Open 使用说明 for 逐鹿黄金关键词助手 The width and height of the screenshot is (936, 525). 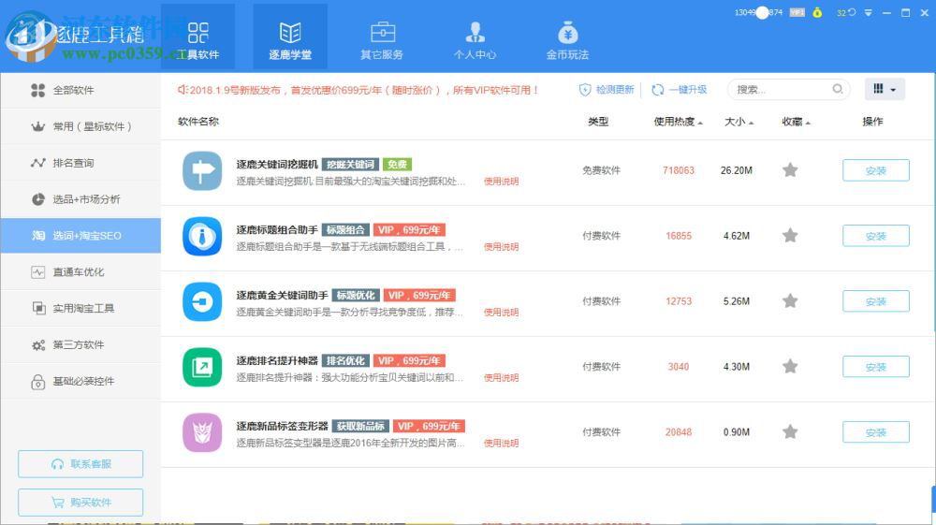click(x=501, y=312)
